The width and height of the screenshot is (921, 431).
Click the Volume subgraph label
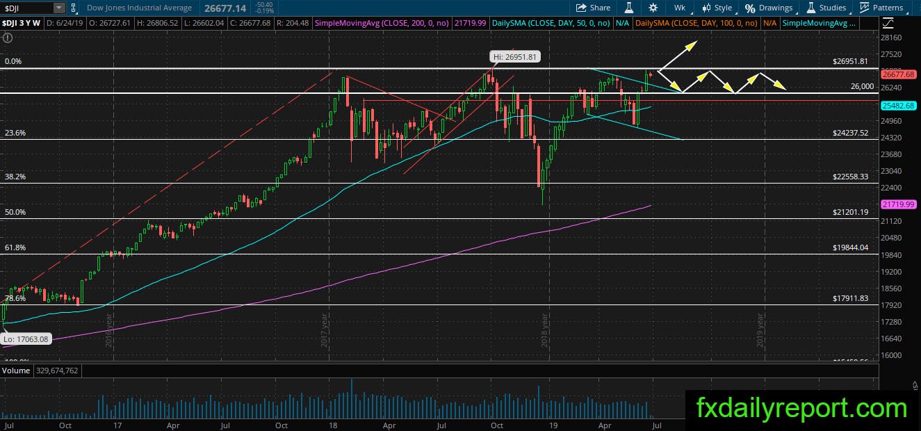16,371
